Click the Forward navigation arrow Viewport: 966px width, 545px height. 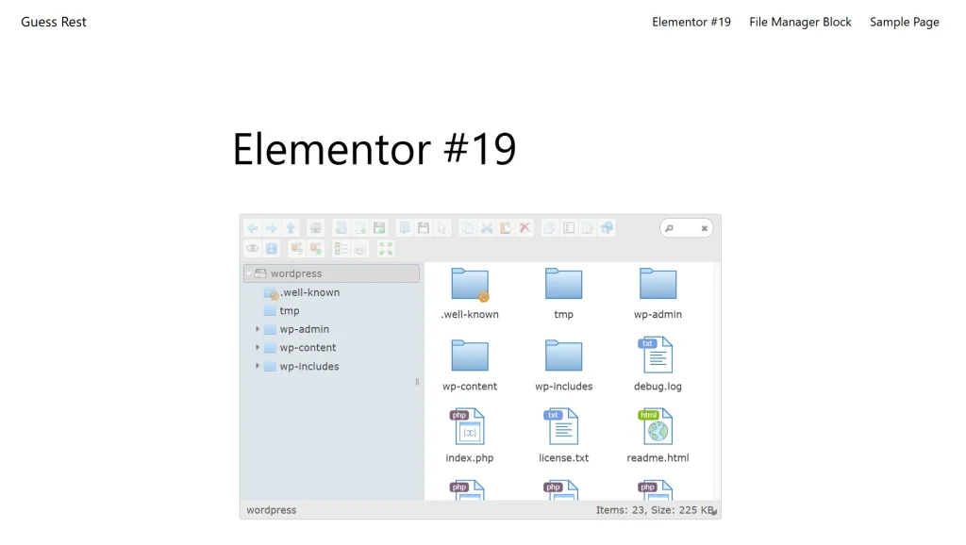click(272, 227)
